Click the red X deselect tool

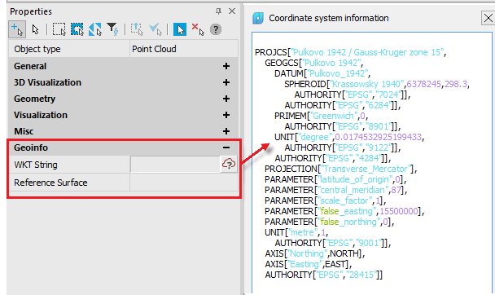tap(198, 29)
